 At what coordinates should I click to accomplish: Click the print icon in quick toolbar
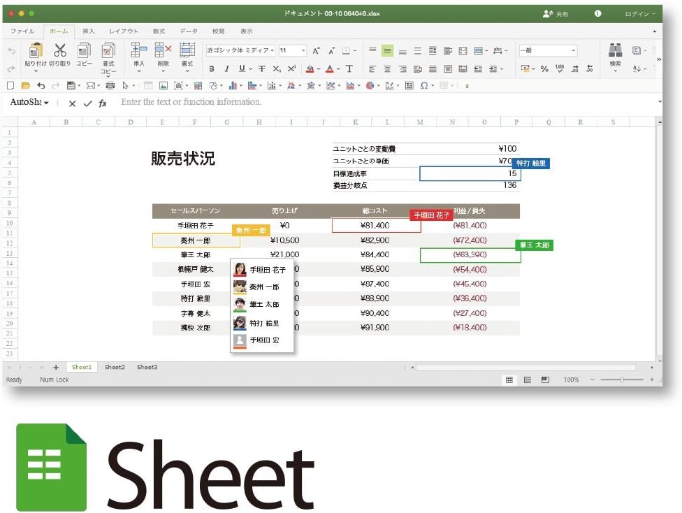click(110, 86)
